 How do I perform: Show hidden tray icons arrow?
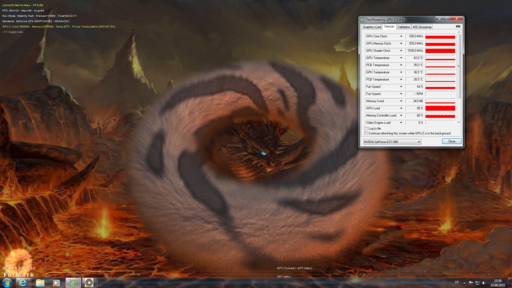[x=464, y=283]
